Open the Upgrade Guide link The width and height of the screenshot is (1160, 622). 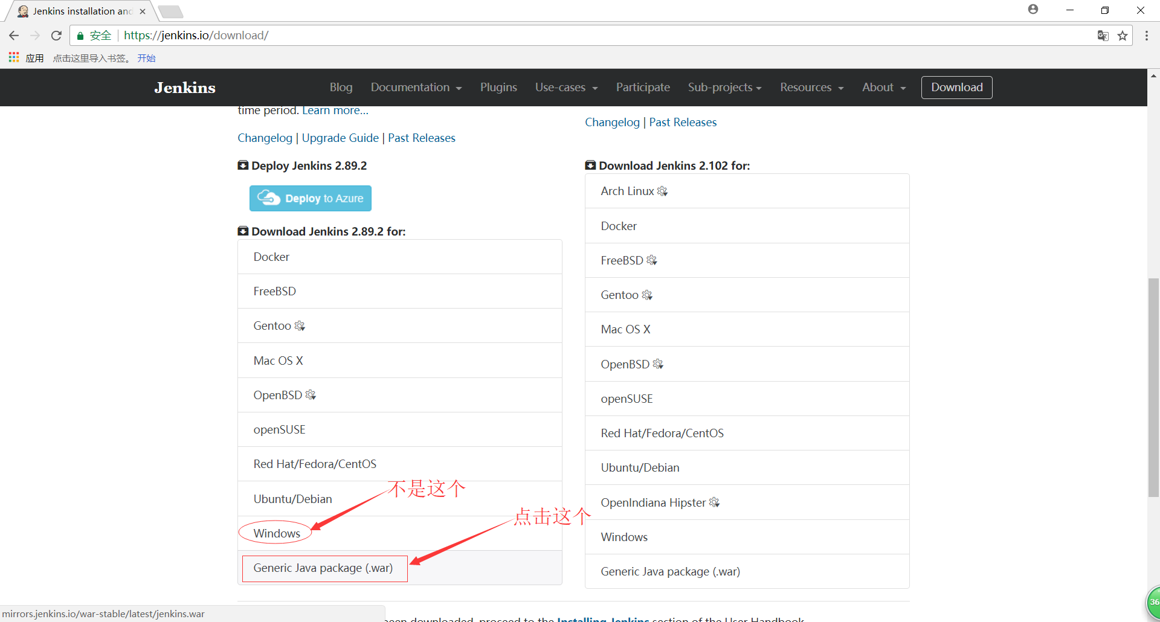coord(340,138)
